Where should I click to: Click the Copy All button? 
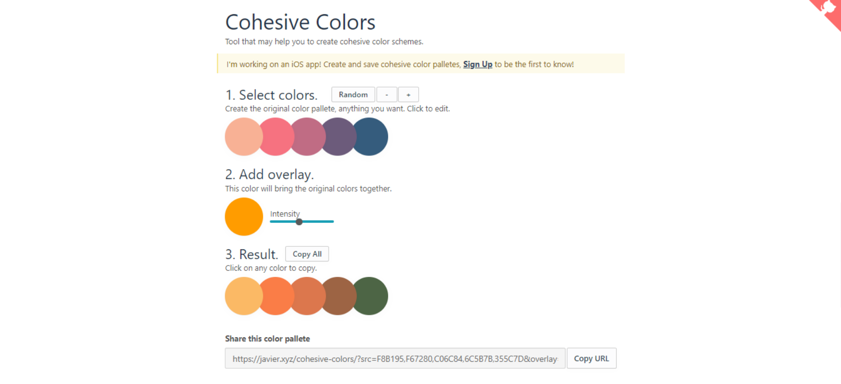(x=307, y=254)
